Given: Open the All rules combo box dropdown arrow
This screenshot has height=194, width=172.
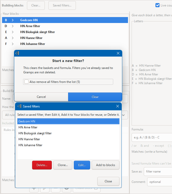Looking at the screenshot, I should (x=123, y=115).
